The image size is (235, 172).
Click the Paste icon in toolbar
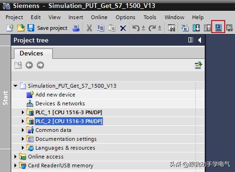111,28
